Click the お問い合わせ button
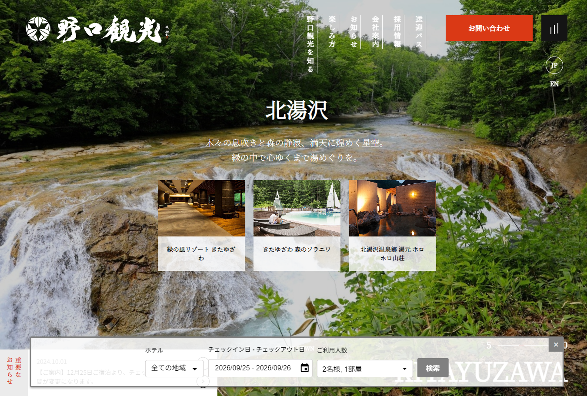This screenshot has width=587, height=396. tap(489, 28)
